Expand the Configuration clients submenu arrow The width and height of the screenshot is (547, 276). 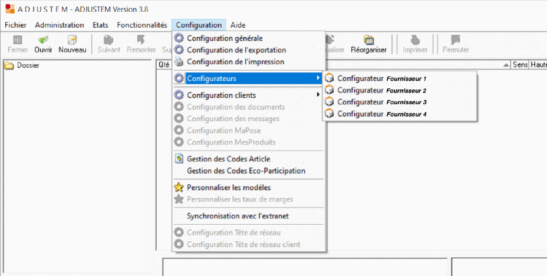coord(318,95)
